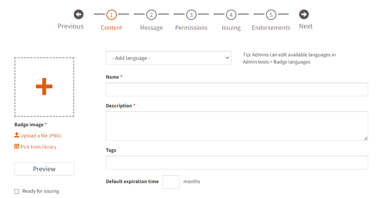Click the Default expiration time months box
The image size is (379, 198).
(171, 182)
